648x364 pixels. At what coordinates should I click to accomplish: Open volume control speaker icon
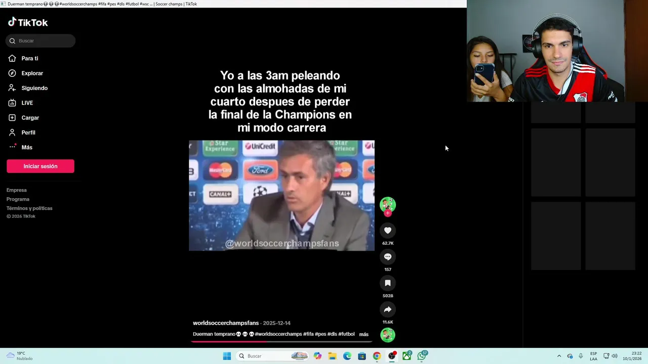coord(615,356)
